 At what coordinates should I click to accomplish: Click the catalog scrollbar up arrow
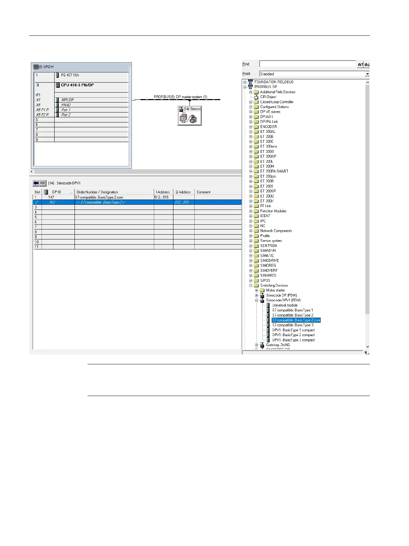click(367, 82)
